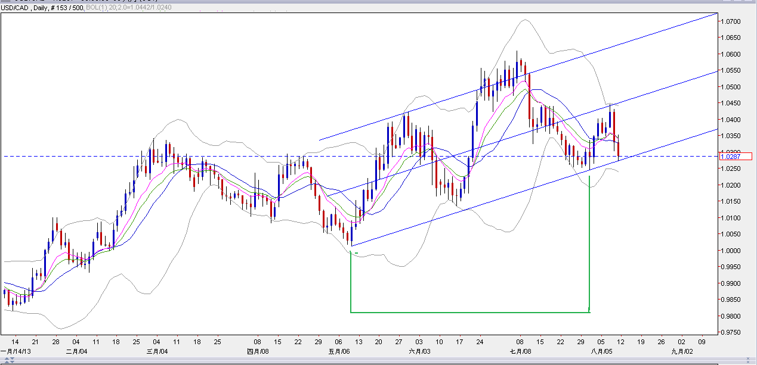Click the 七月/08 month label
The height and width of the screenshot is (365, 757).
[521, 351]
